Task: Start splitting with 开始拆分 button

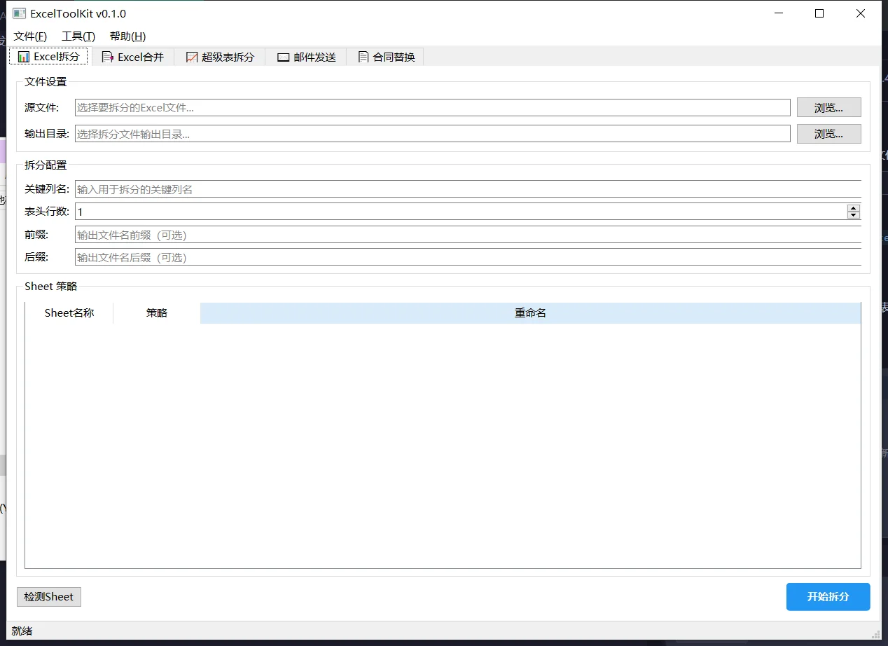Action: [828, 597]
